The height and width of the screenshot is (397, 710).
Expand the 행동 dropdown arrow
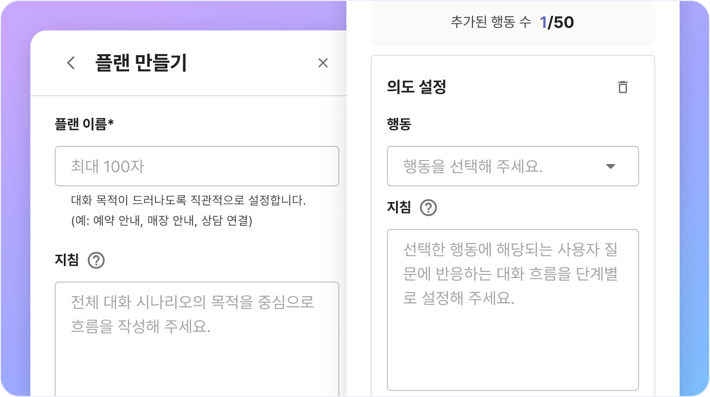tap(611, 167)
